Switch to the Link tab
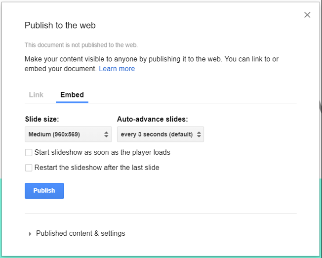Screen dimensions: 322x258 point(36,95)
